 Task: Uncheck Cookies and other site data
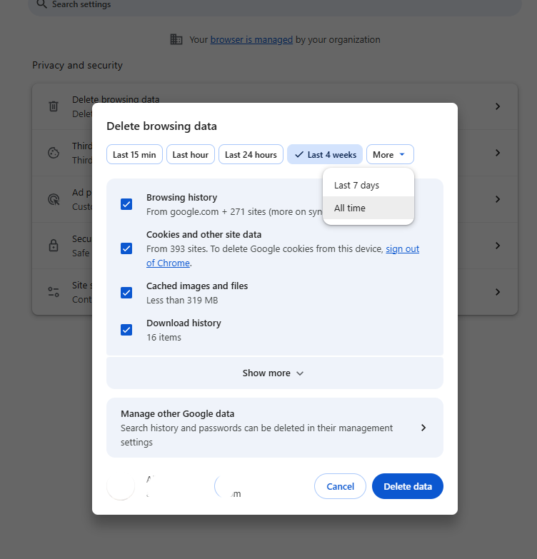click(x=126, y=248)
